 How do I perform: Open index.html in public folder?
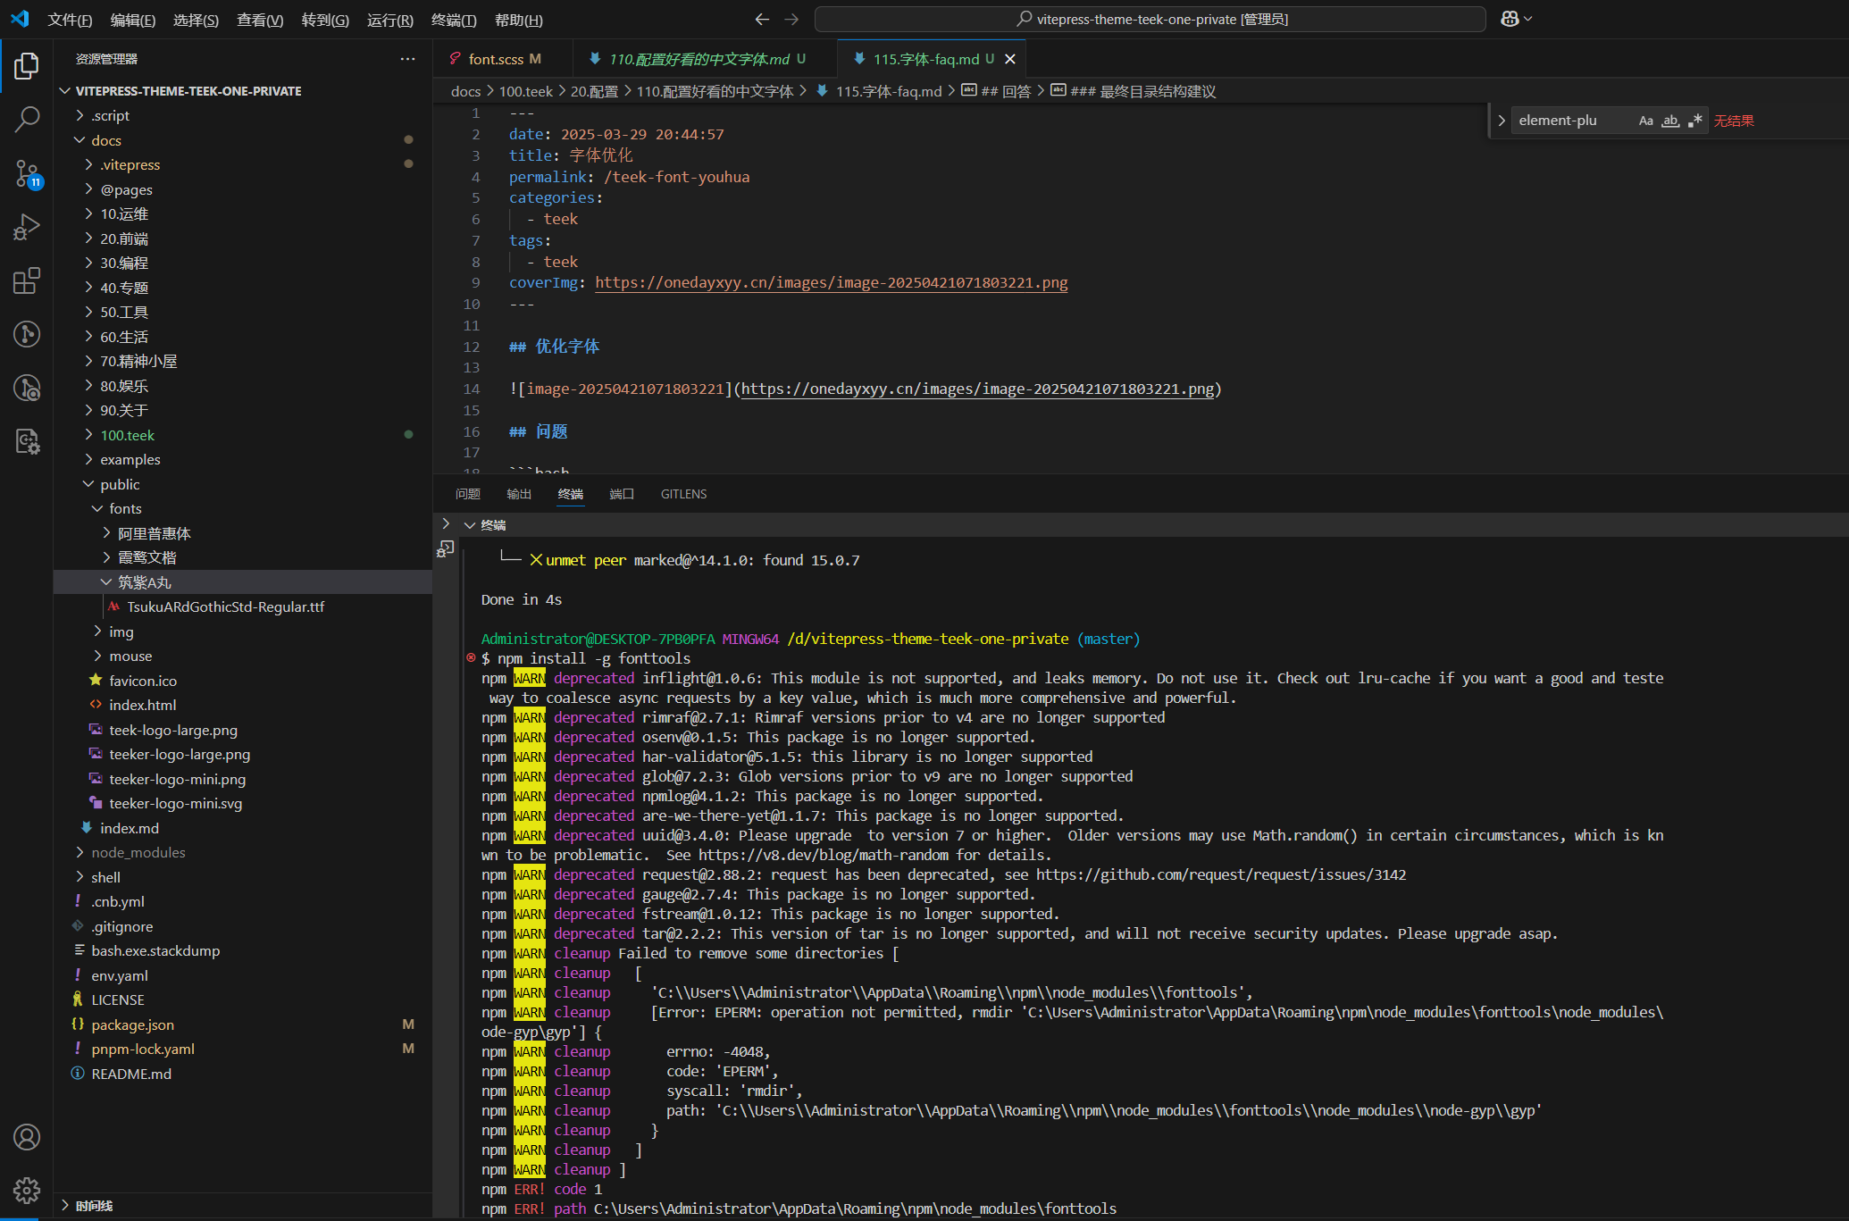tap(142, 706)
